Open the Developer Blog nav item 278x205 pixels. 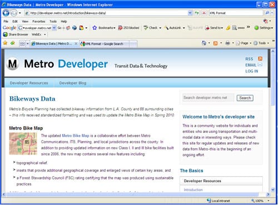pos(73,83)
